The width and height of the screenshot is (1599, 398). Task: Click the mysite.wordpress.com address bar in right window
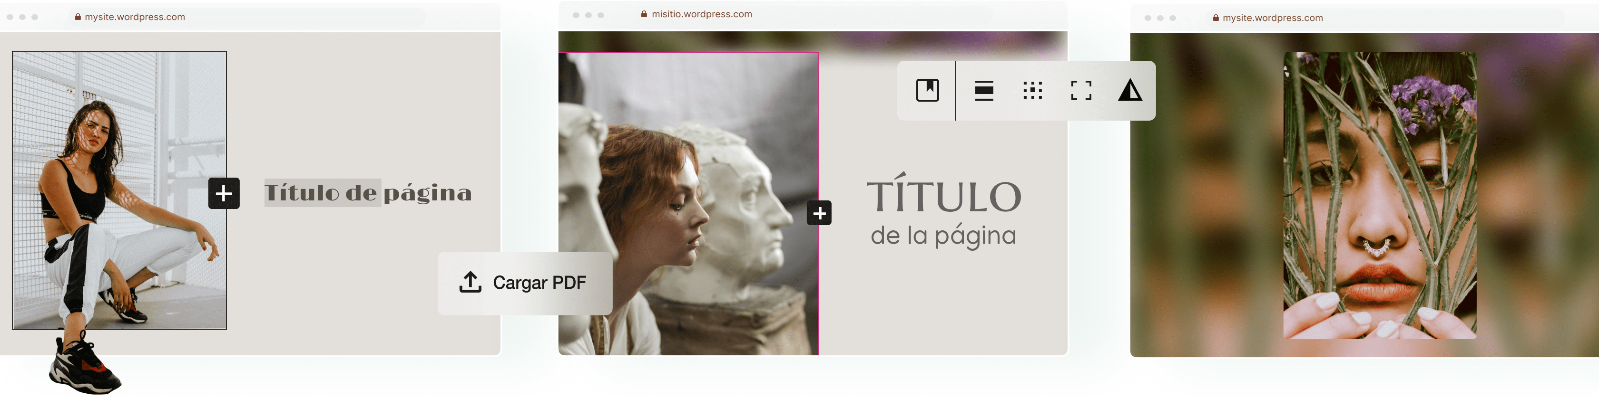tap(1384, 18)
